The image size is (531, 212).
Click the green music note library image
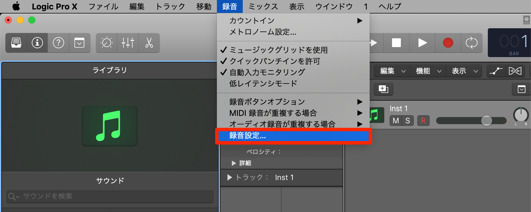click(110, 126)
